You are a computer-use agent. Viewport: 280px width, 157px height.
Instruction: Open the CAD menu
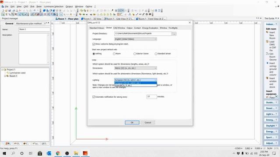[x=26, y=7]
